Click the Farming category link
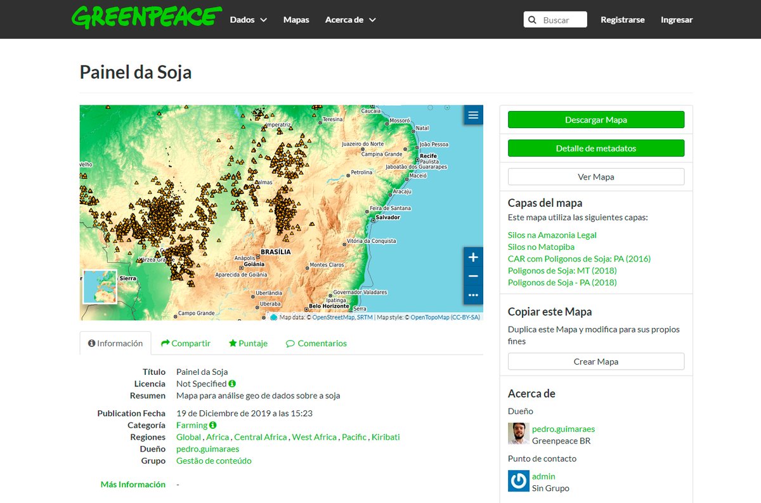The width and height of the screenshot is (761, 503). (192, 425)
